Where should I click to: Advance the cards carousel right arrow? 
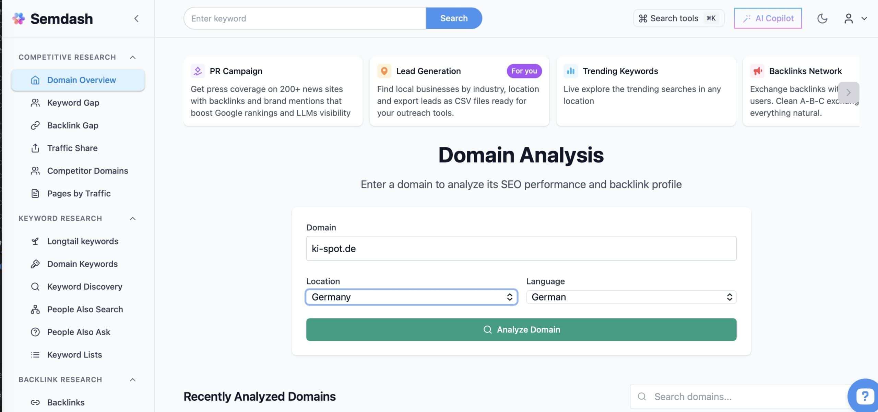pyautogui.click(x=849, y=92)
